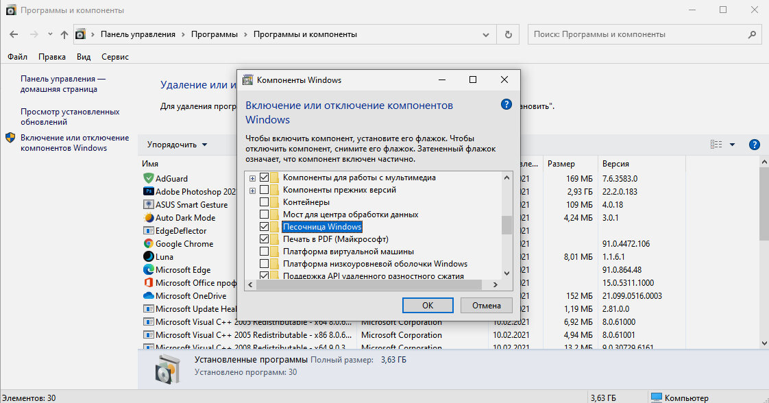769x403 pixels.
Task: Click the Auto Dark Mode icon
Action: tap(148, 218)
